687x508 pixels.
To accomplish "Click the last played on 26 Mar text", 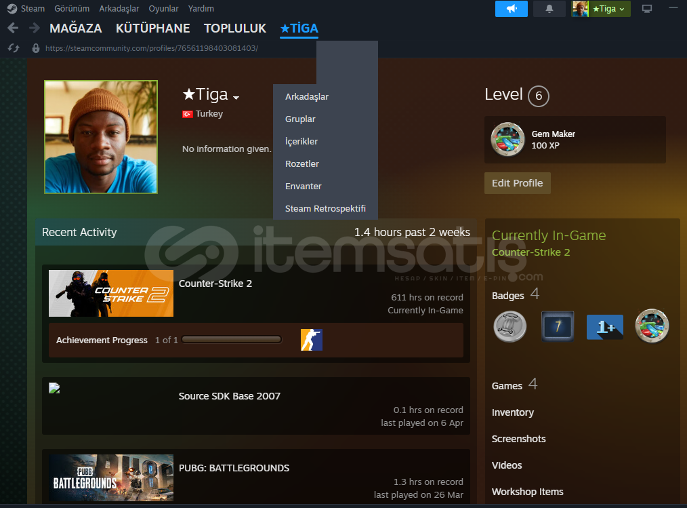I will coord(419,495).
